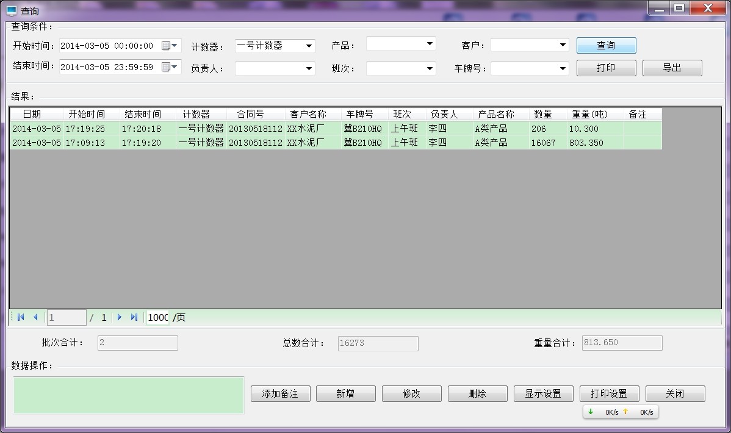Click the current page number field
This screenshot has width=731, height=433.
click(67, 317)
